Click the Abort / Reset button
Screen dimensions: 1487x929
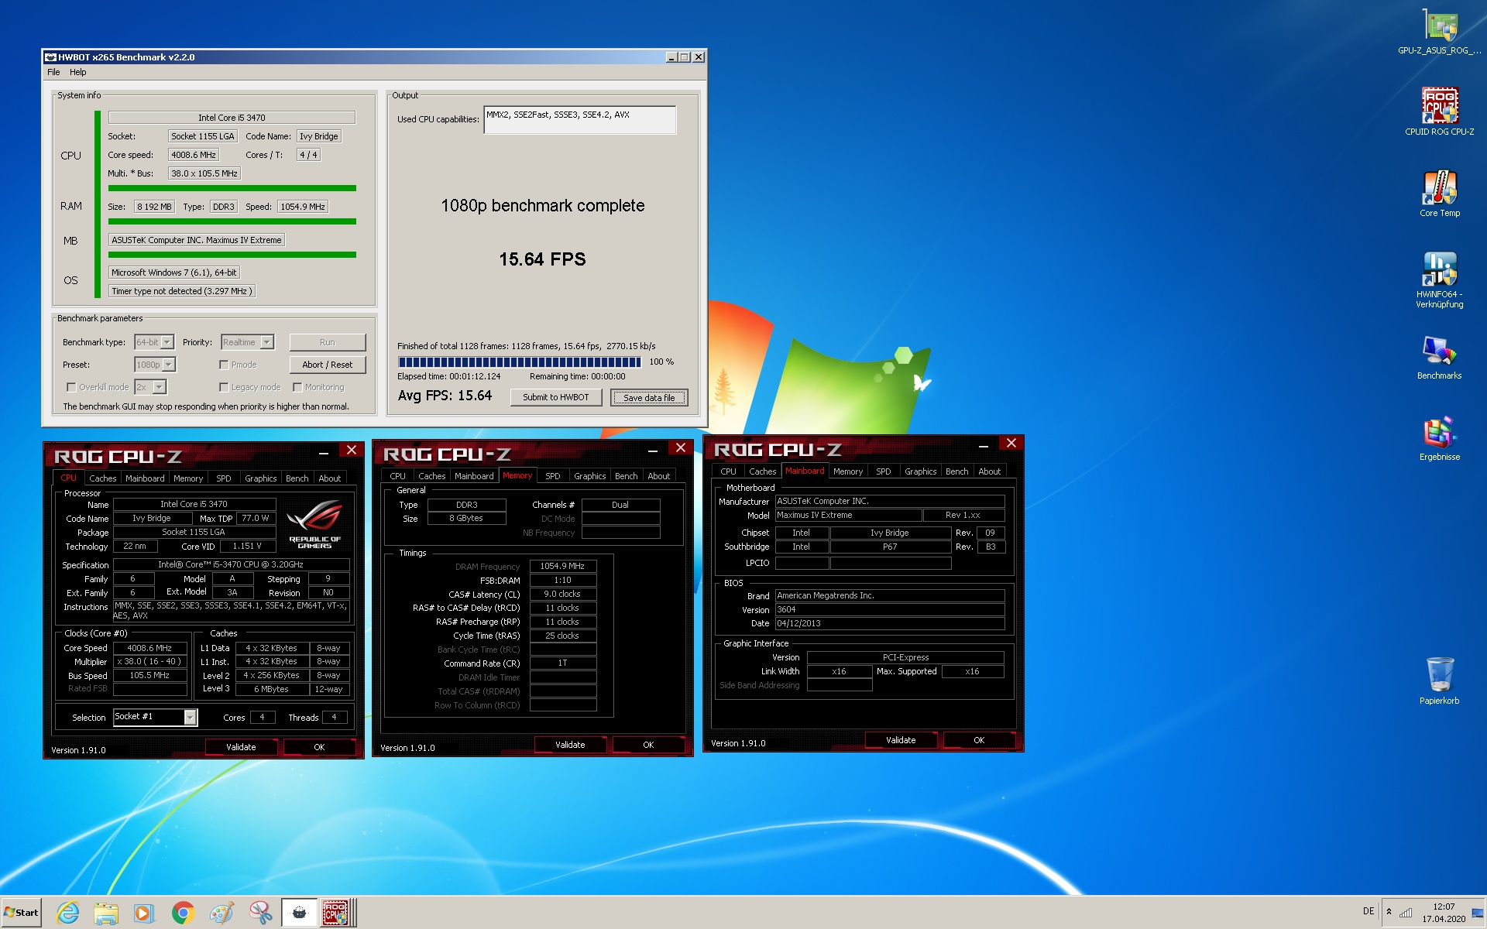(327, 365)
